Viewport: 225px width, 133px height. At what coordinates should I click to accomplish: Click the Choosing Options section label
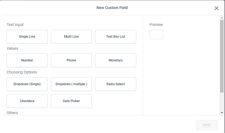(x=22, y=72)
